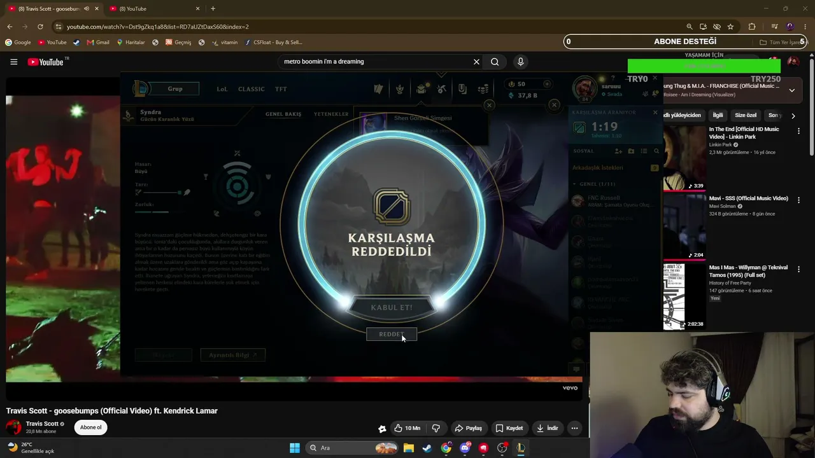Open the Travis Scott channel link
The height and width of the screenshot is (458, 815).
tap(42, 424)
